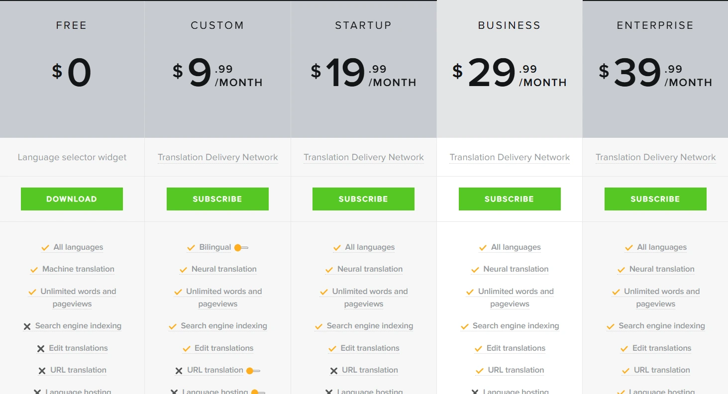Click the checkmark next to Machine translation in Free
The image size is (728, 394).
tap(34, 269)
